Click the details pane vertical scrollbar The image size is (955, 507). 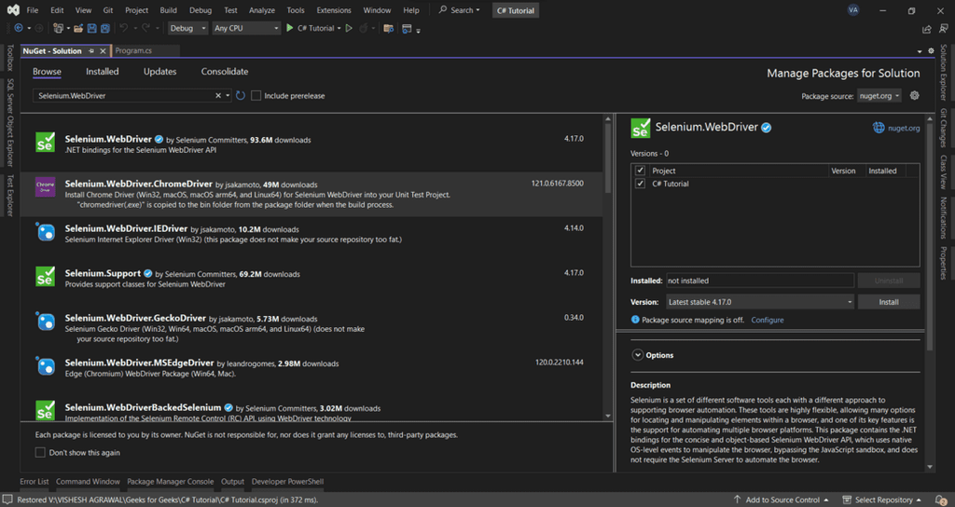(x=930, y=238)
